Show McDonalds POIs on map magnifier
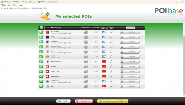 pyautogui.click(x=111, y=32)
